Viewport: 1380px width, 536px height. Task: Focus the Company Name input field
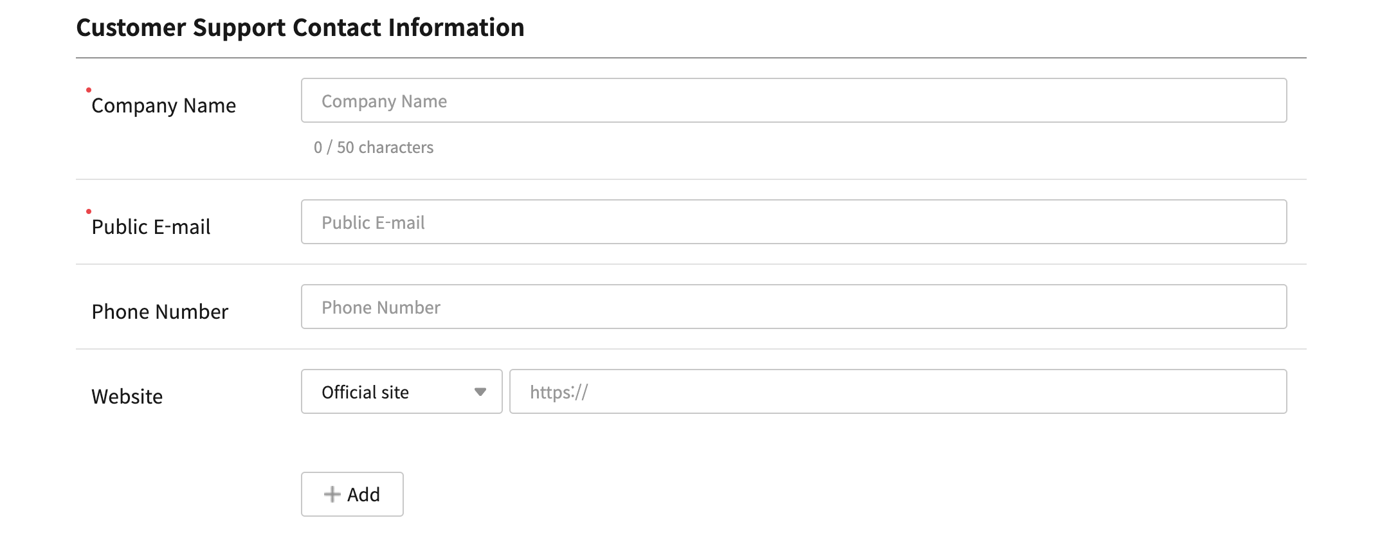(x=794, y=100)
